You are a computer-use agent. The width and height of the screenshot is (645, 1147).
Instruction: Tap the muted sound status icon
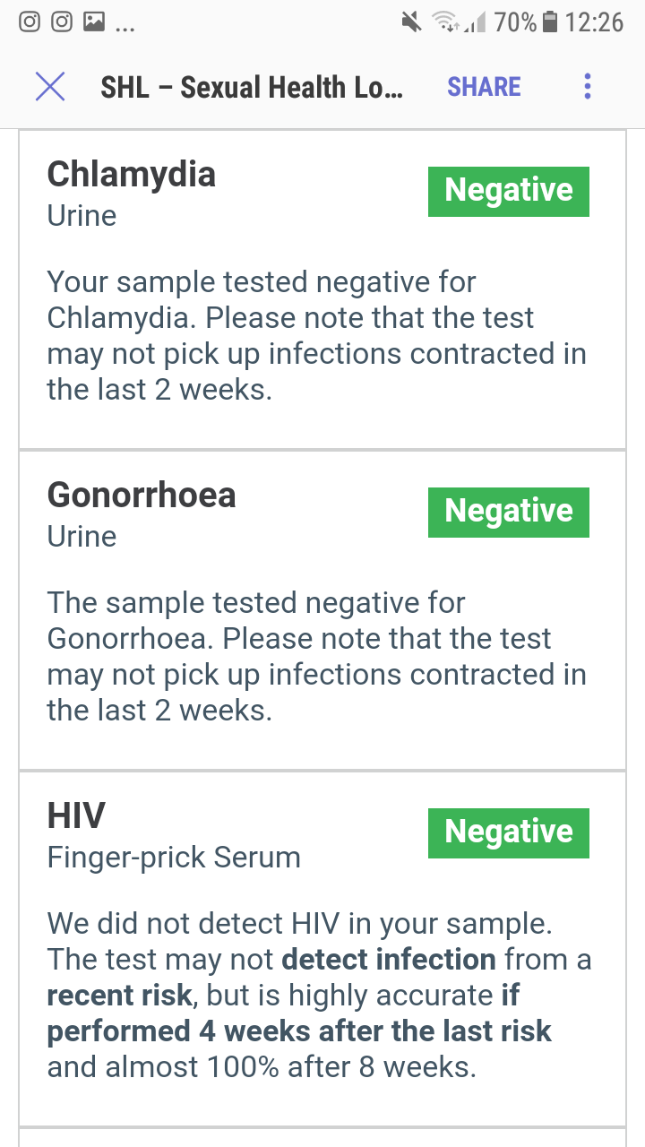coord(412,22)
